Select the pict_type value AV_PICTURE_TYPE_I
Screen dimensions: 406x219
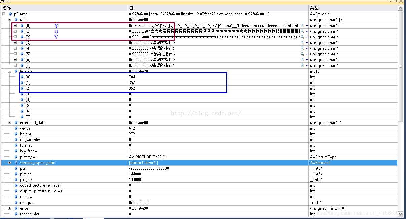[147, 157]
